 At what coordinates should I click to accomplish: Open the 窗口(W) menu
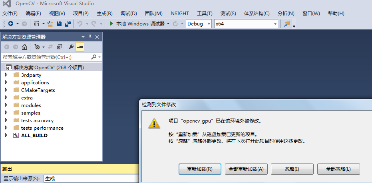click(311, 14)
